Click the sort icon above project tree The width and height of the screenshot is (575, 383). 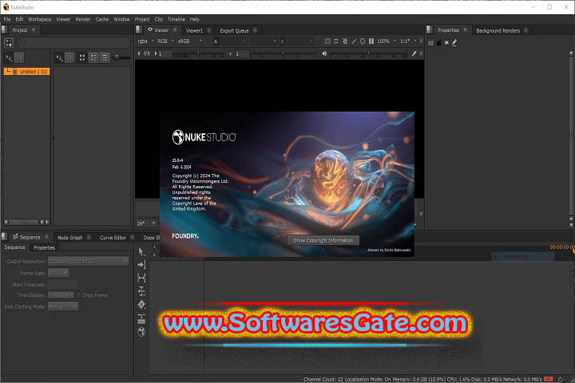pos(9,57)
